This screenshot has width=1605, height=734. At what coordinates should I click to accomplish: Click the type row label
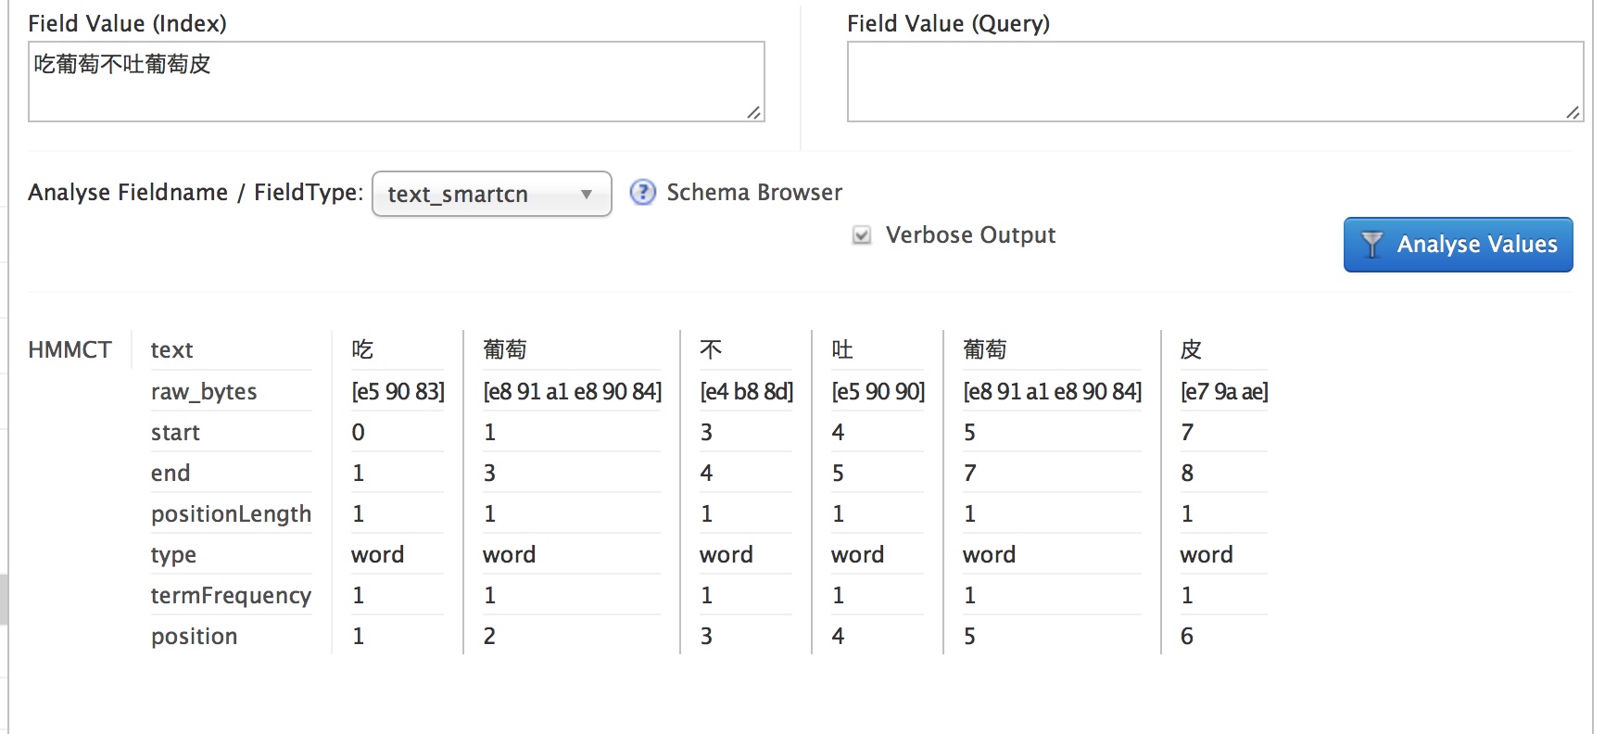tap(173, 554)
